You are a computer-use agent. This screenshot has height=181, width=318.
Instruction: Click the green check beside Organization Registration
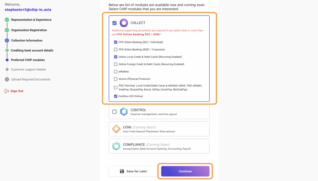[x=7, y=30]
